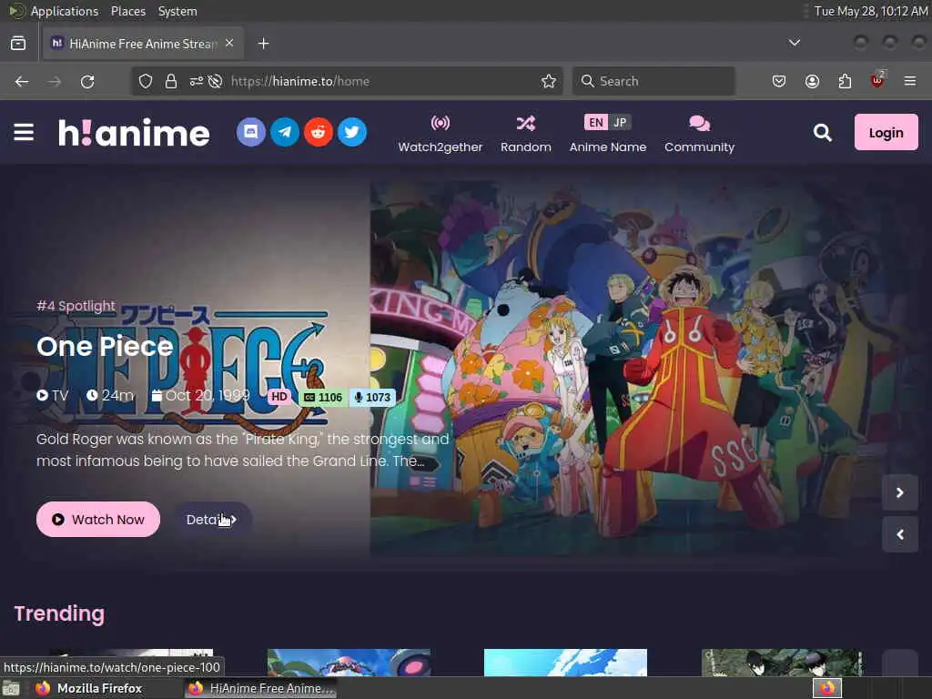Click the date and time clock
The height and width of the screenshot is (699, 932).
coord(871,11)
